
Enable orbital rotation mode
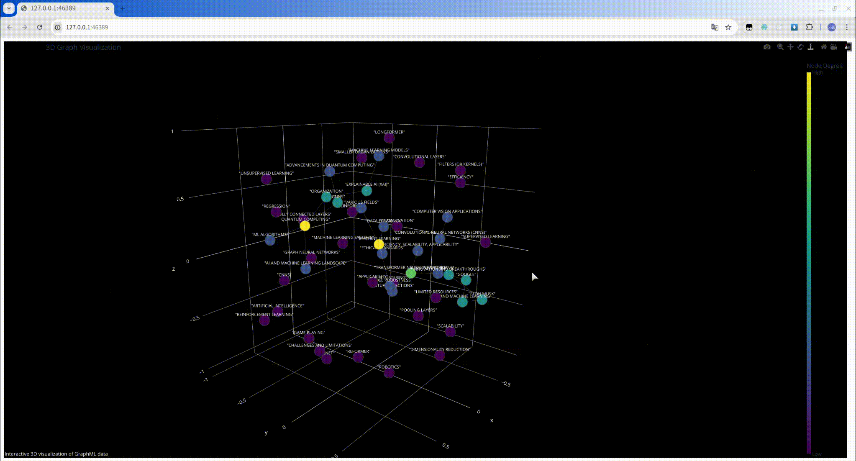[x=800, y=47]
